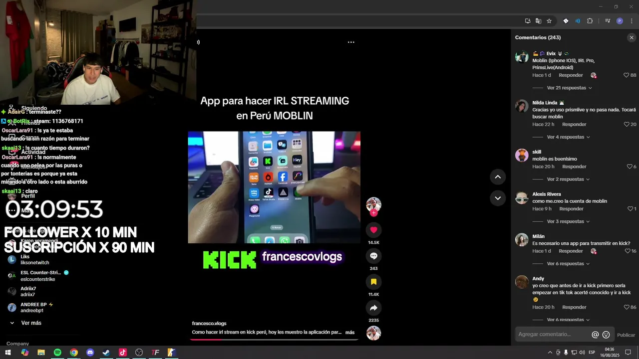Open OBS Studio from the taskbar
Image resolution: width=639 pixels, height=359 pixels.
(139, 353)
